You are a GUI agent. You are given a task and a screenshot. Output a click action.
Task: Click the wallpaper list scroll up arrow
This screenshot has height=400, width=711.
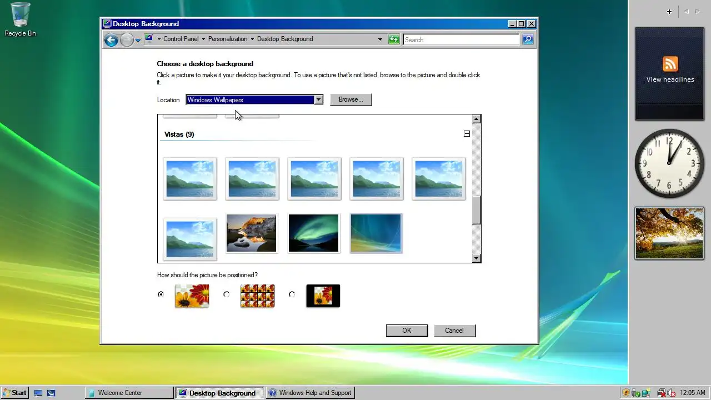(476, 119)
